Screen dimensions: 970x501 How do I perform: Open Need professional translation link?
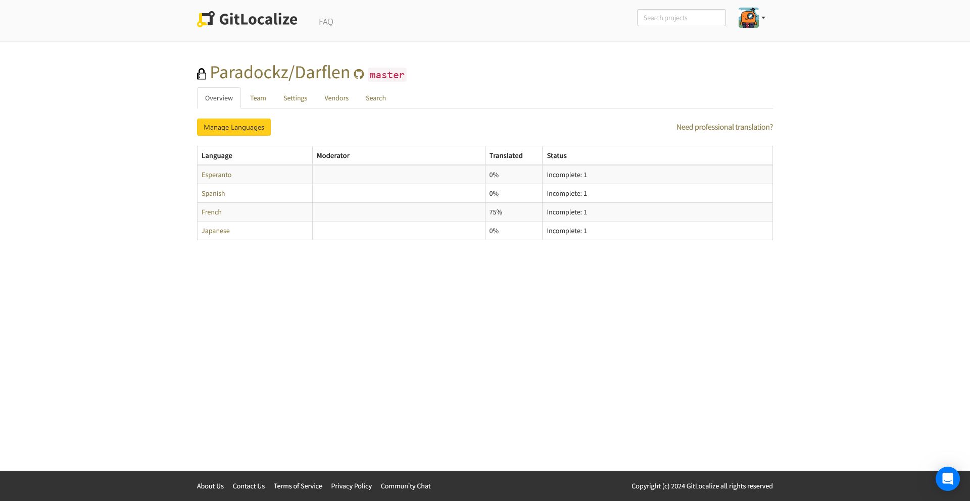tap(724, 127)
